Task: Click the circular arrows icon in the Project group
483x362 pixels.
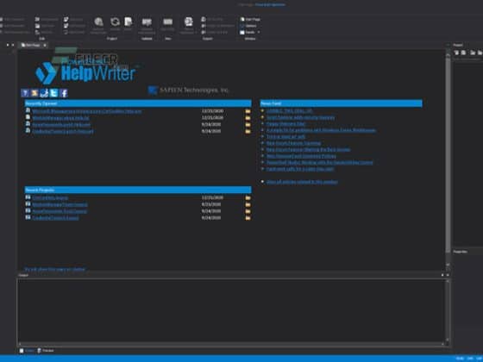Action: tap(116, 22)
